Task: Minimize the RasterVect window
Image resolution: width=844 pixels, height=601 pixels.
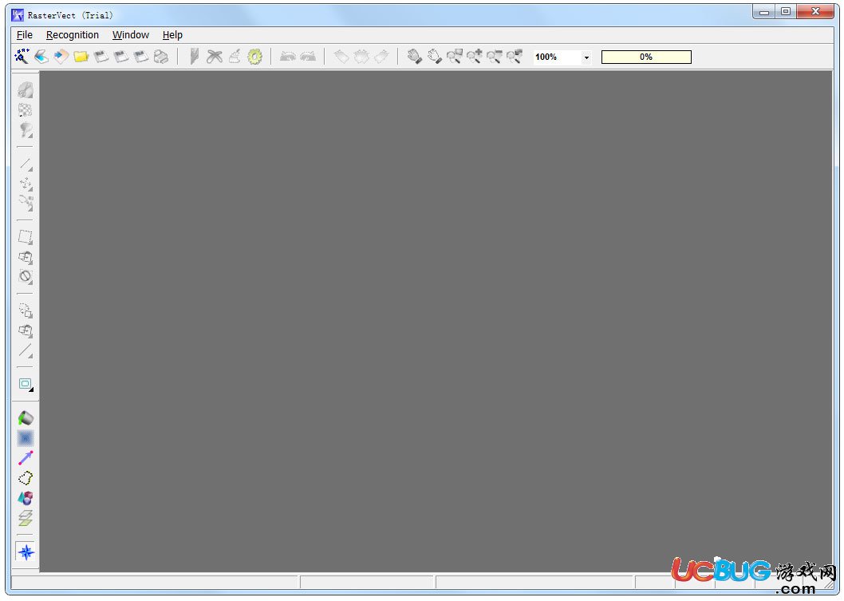Action: pyautogui.click(x=763, y=12)
